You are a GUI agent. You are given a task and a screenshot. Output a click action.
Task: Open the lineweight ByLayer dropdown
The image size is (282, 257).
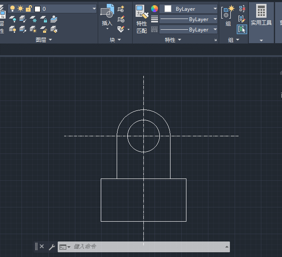point(189,19)
